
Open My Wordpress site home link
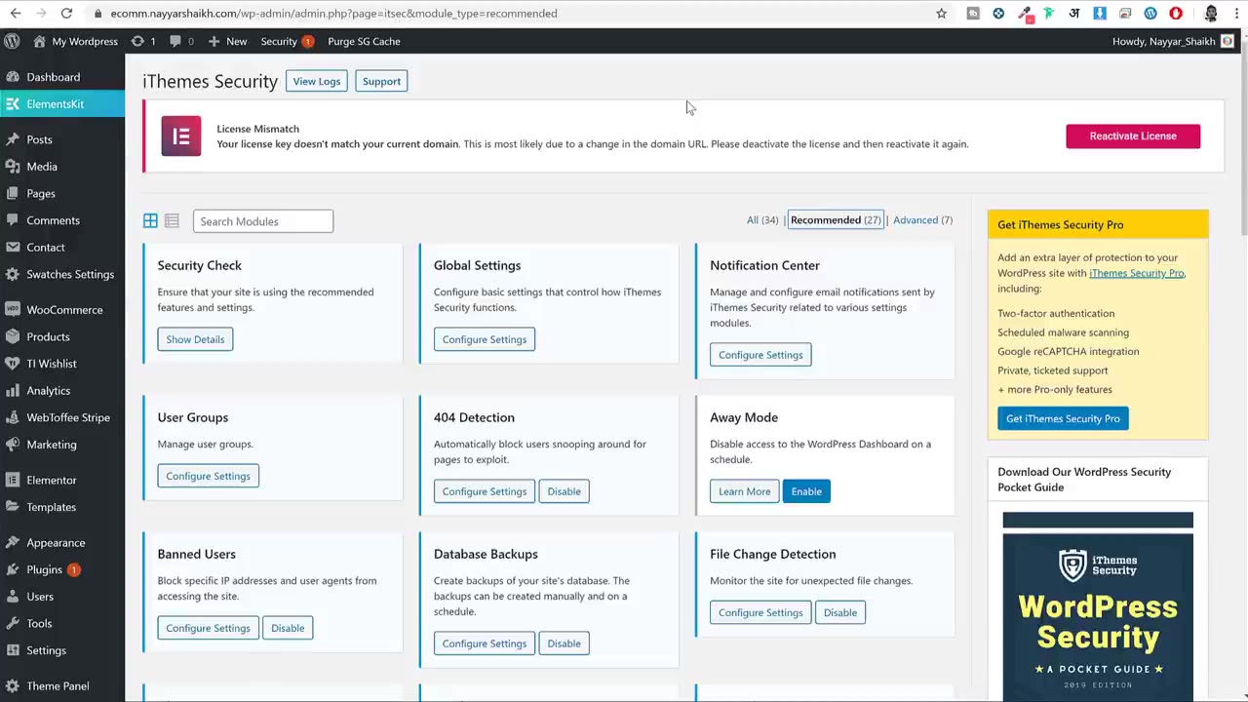pos(75,41)
